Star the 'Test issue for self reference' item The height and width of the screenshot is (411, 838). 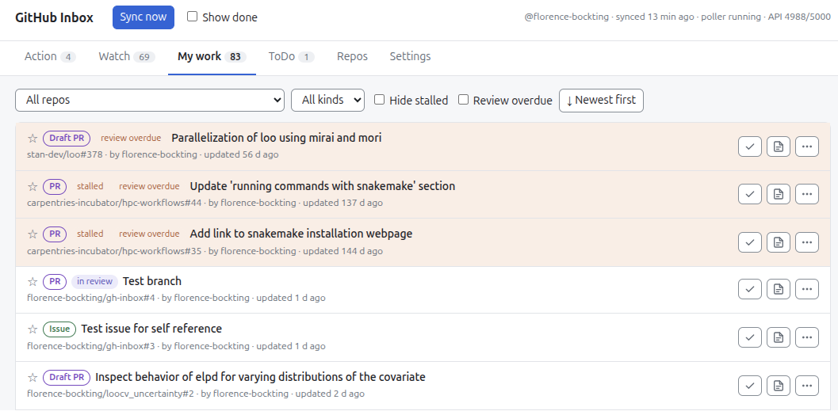pyautogui.click(x=33, y=329)
